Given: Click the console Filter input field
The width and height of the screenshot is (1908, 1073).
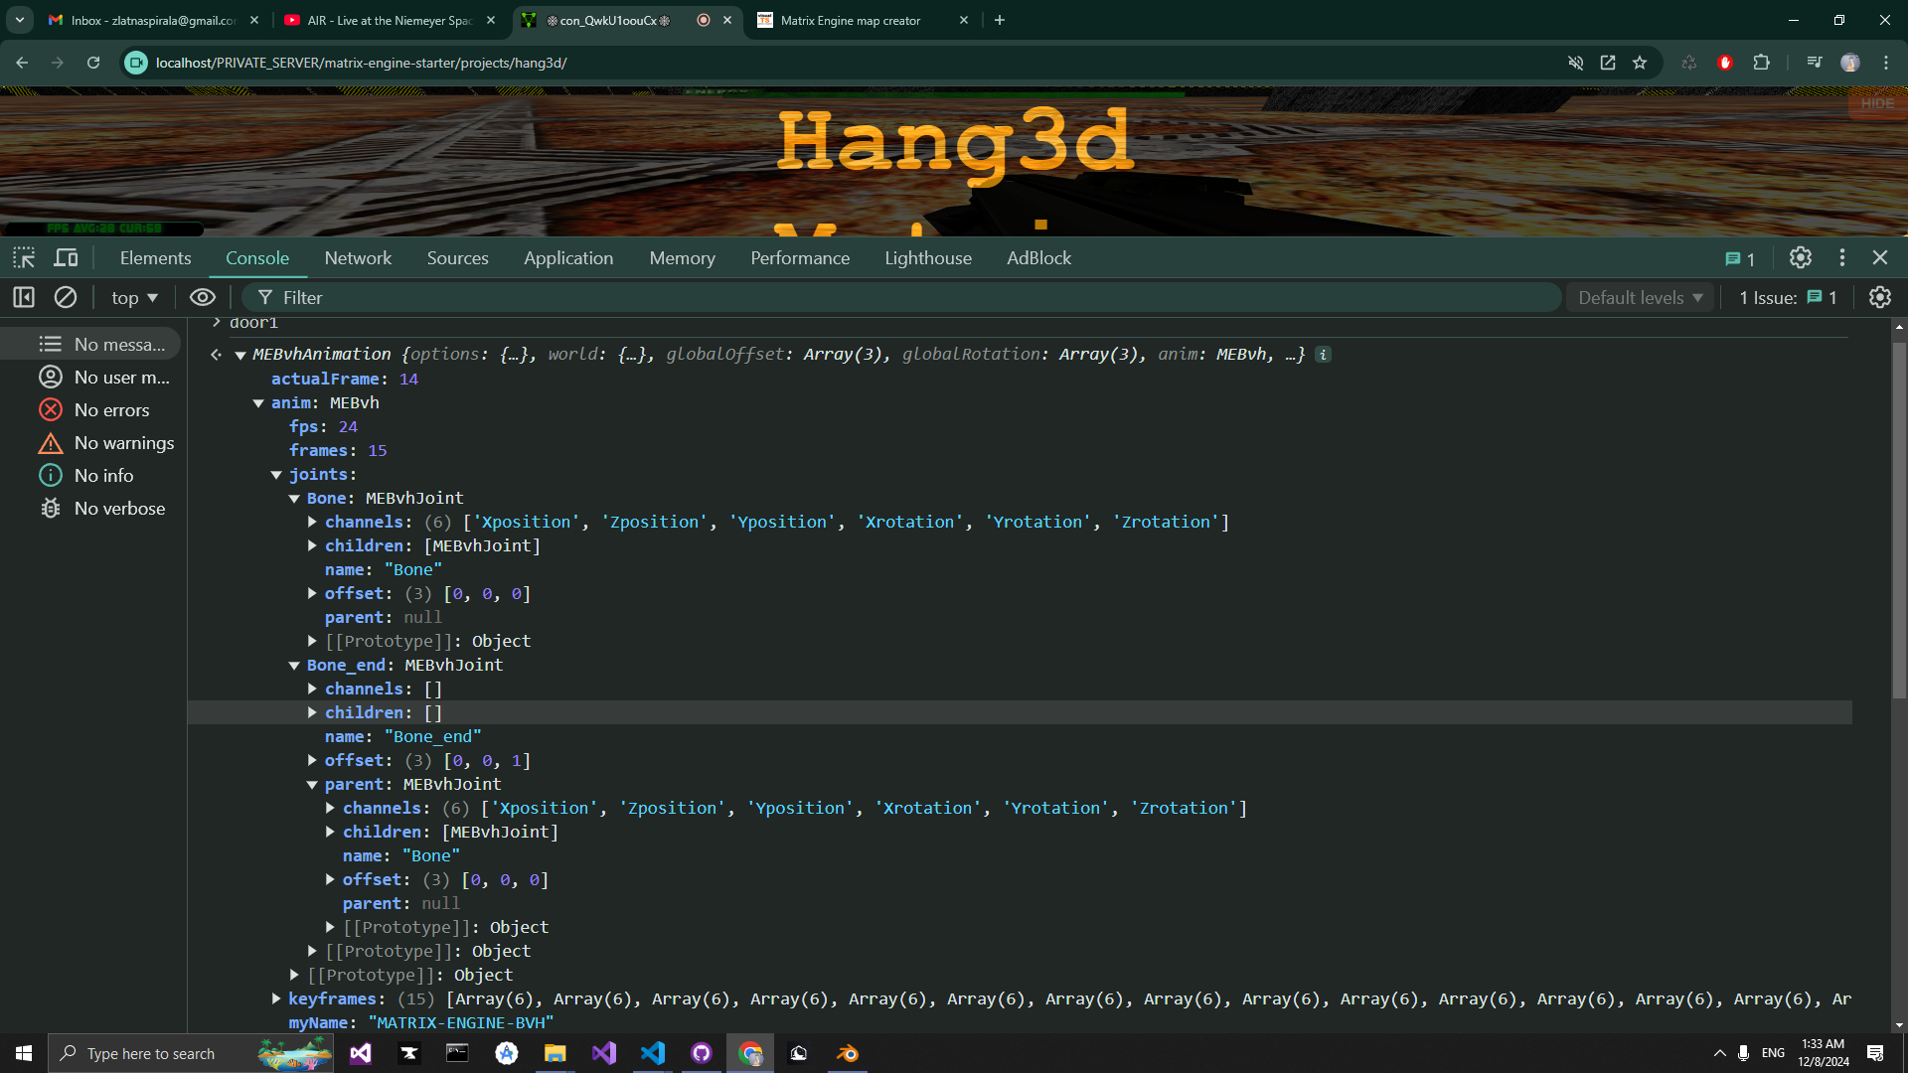Looking at the screenshot, I should (894, 297).
